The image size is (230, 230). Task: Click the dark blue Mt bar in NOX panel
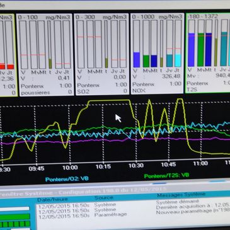pos(154,61)
